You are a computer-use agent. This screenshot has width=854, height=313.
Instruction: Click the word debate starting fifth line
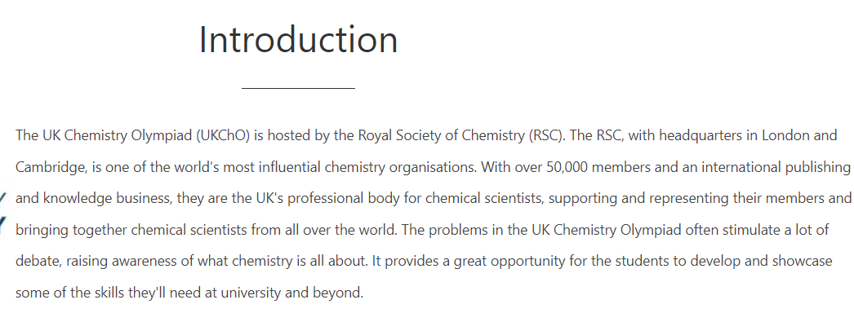[x=38, y=262]
